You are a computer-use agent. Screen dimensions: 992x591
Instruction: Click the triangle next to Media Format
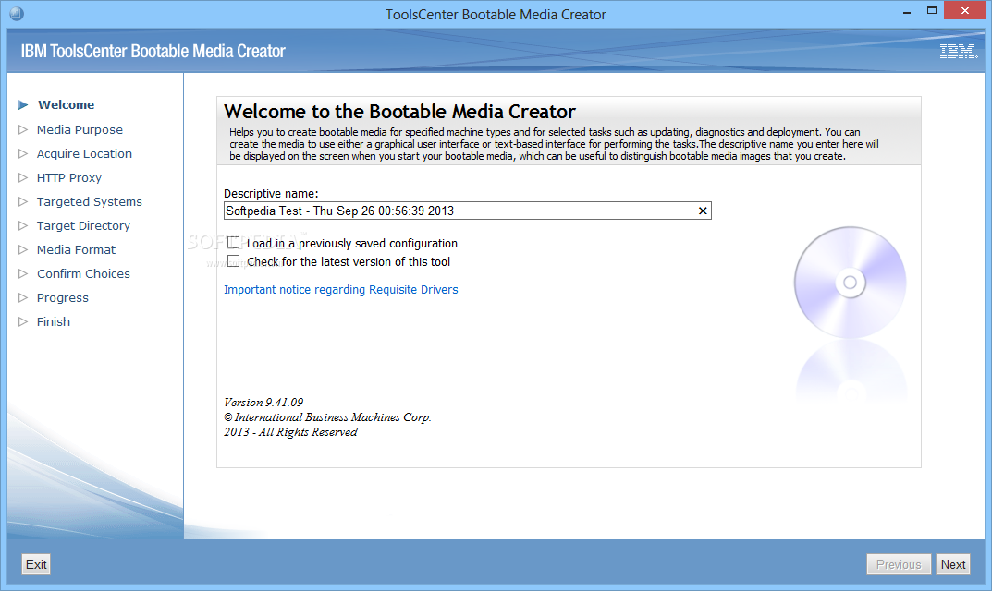pyautogui.click(x=23, y=249)
